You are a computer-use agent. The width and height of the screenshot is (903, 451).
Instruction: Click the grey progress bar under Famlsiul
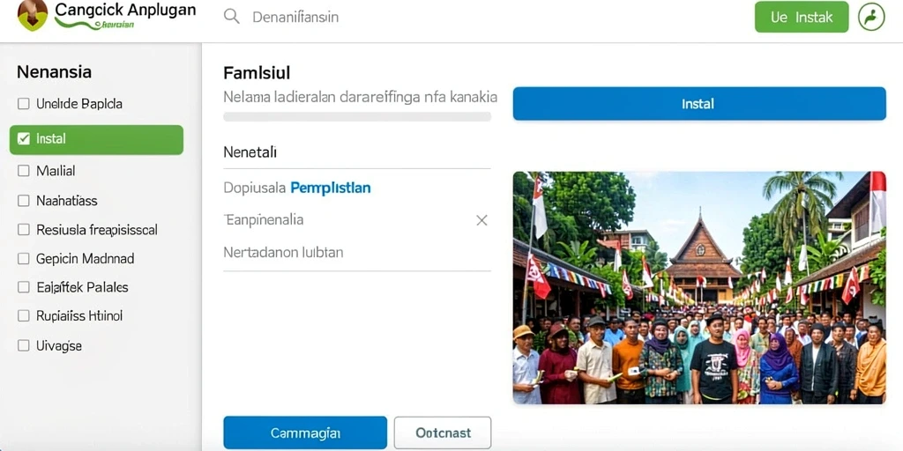357,117
